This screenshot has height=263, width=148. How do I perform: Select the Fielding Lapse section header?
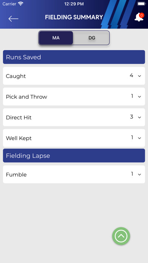74,155
